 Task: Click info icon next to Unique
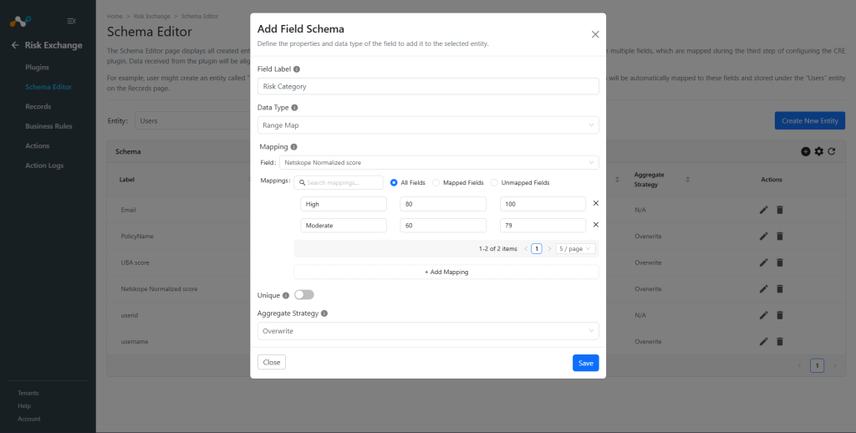click(286, 295)
